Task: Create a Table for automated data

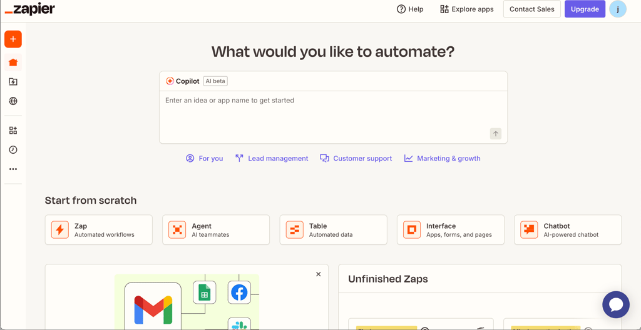Action: (x=333, y=229)
